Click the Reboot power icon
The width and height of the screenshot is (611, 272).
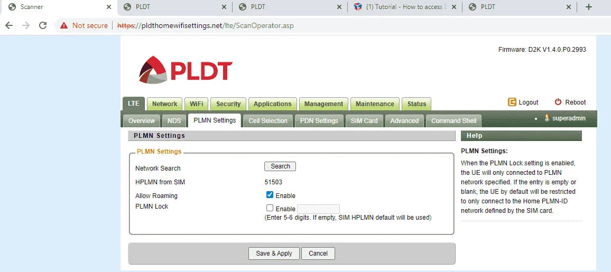pyautogui.click(x=558, y=102)
